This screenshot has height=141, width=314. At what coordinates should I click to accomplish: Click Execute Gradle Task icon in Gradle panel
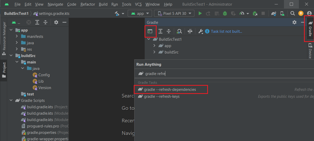point(150,31)
